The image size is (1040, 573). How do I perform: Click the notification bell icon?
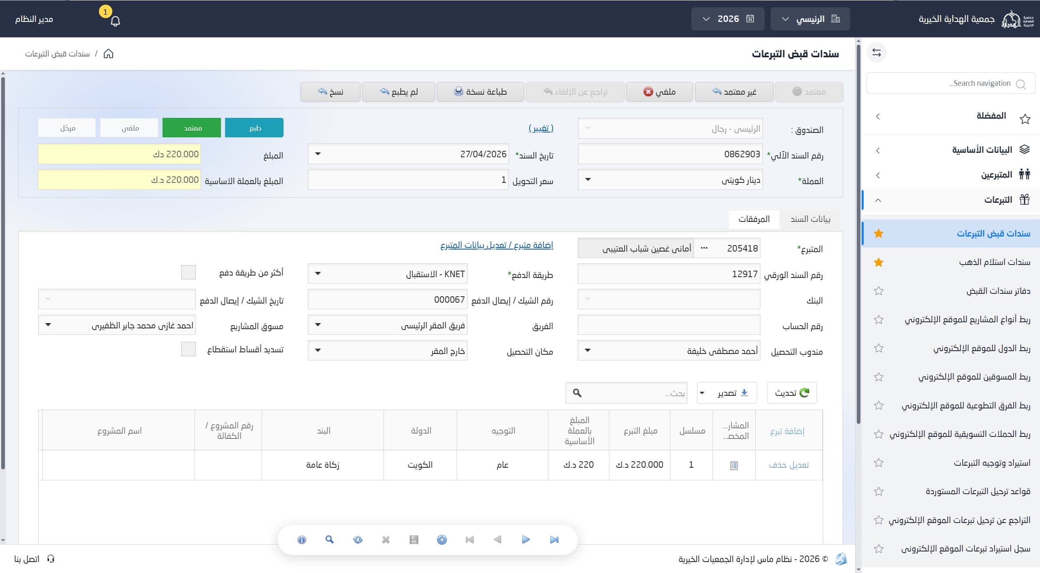click(115, 21)
